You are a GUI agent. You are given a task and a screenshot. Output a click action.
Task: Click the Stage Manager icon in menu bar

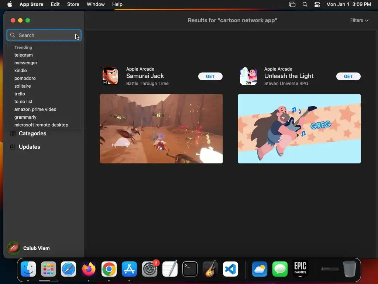point(292,4)
